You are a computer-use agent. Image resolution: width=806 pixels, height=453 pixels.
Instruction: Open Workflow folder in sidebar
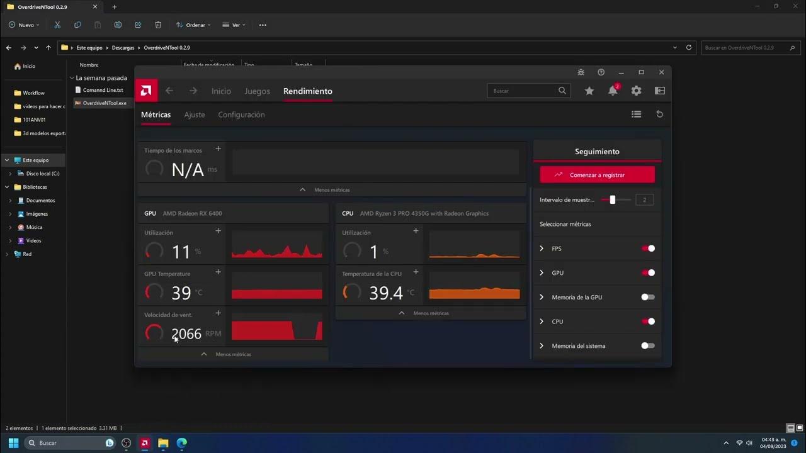pos(33,93)
